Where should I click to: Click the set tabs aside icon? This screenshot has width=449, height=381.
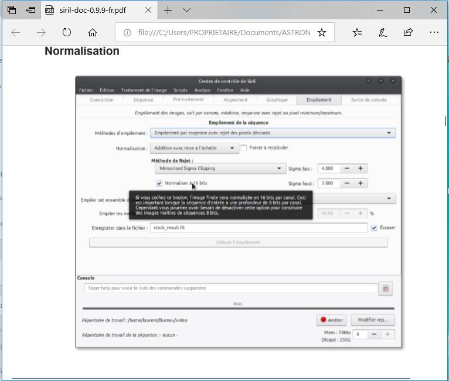(x=30, y=11)
